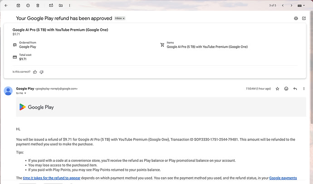
Task: Click the Total cost card icon
Action: tap(15, 57)
